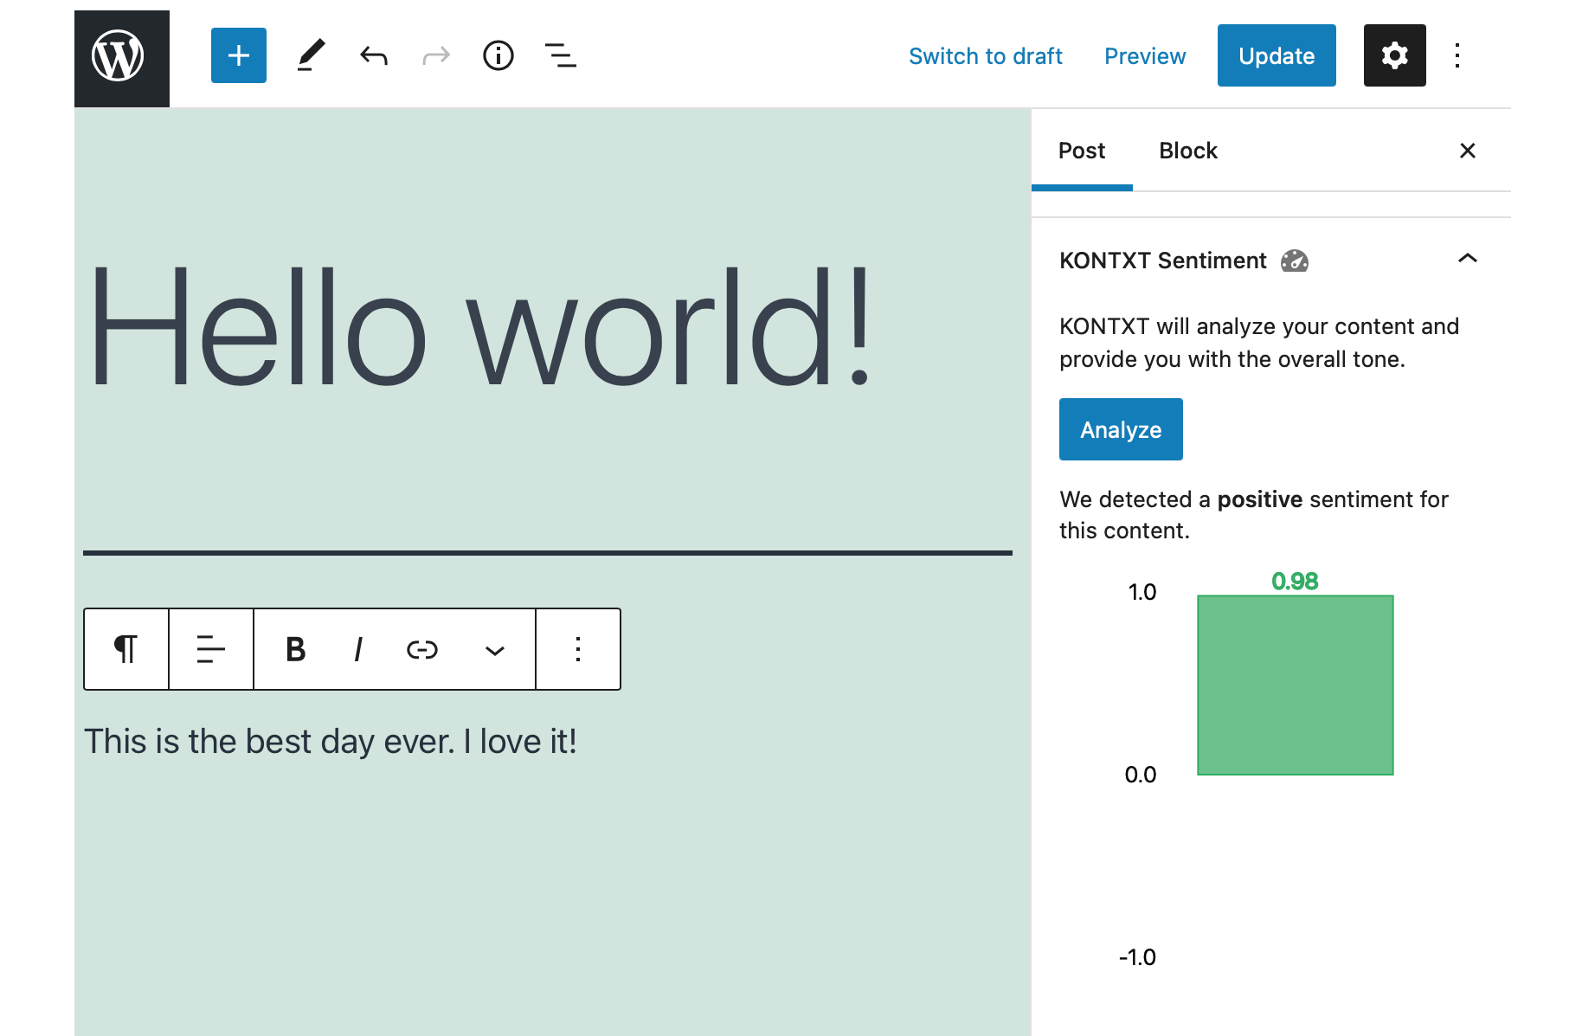Open the List View outline icon
This screenshot has height=1036, width=1595.
point(561,55)
